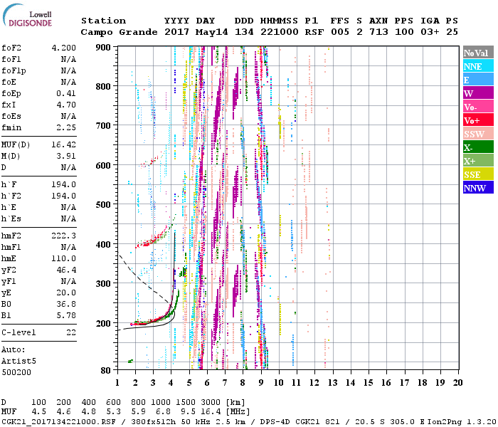Click the 4 MHz frequency axis label

[x=171, y=383]
